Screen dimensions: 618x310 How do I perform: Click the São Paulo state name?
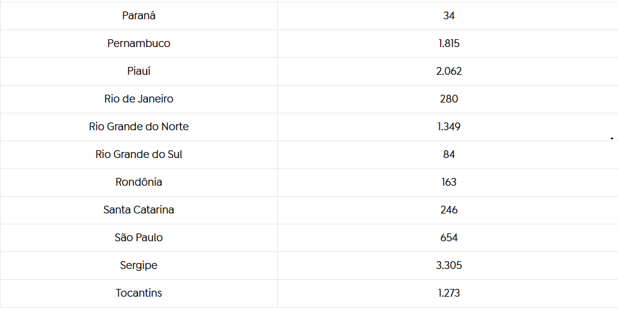tap(139, 238)
